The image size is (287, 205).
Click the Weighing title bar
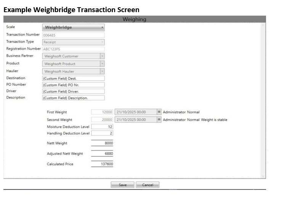coord(135,19)
